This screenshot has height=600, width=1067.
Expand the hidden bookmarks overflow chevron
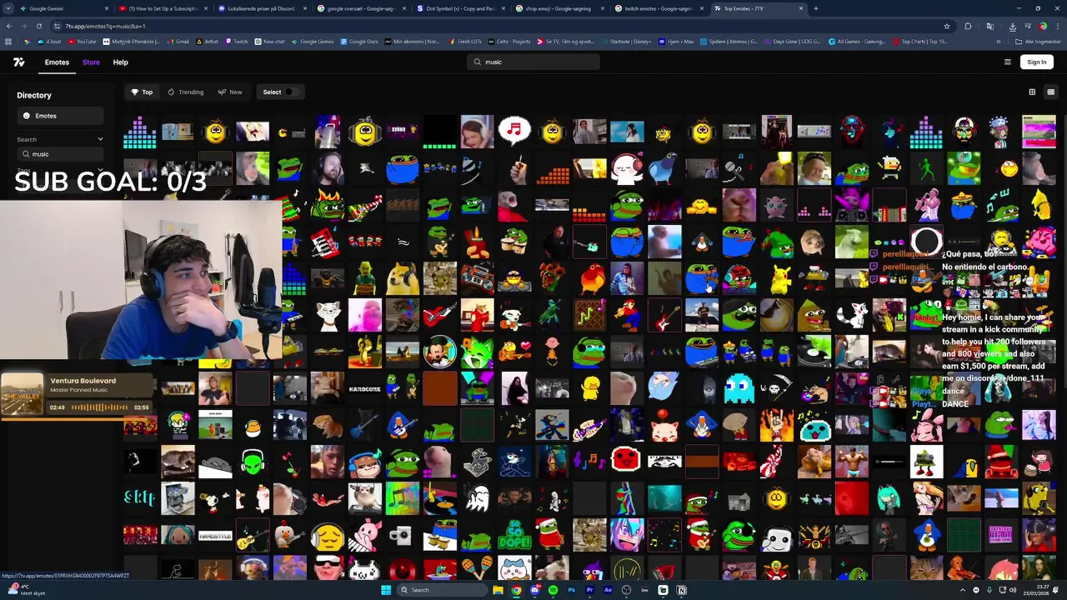tap(999, 42)
